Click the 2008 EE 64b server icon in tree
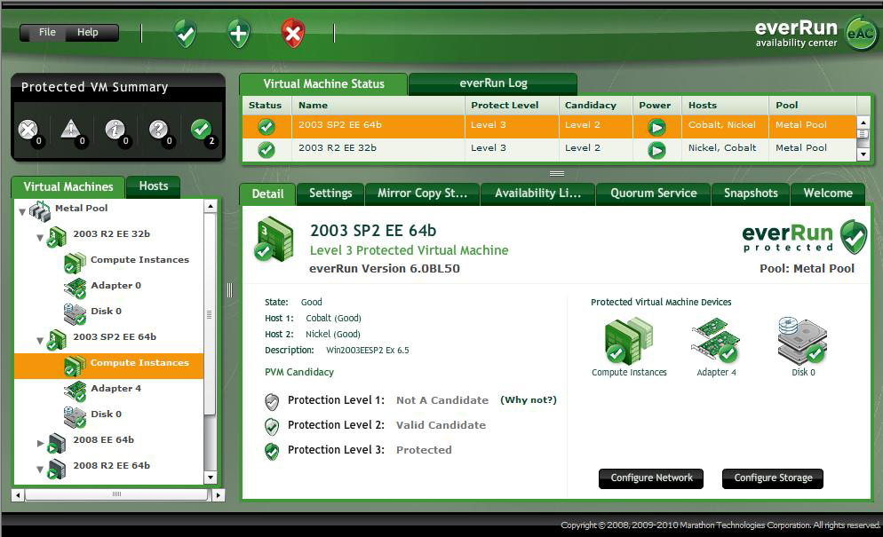 [x=56, y=443]
